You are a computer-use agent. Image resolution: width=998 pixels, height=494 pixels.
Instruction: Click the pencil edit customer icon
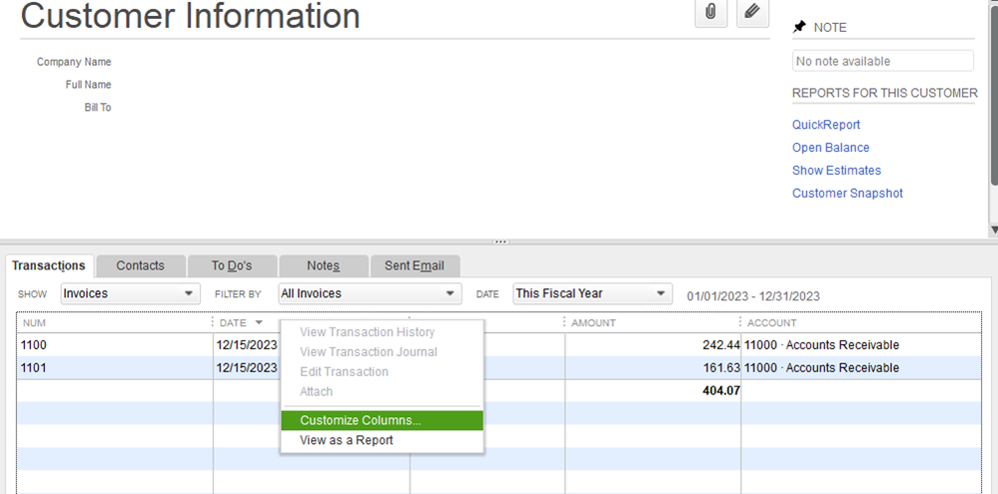pyautogui.click(x=752, y=12)
